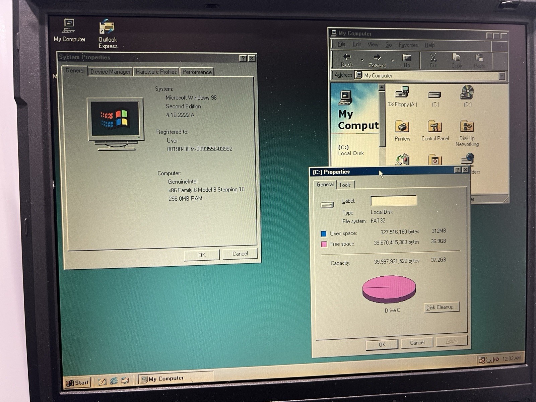This screenshot has width=536, height=402.
Task: Click the greyed Apply button in (C:) Properties
Action: [451, 341]
